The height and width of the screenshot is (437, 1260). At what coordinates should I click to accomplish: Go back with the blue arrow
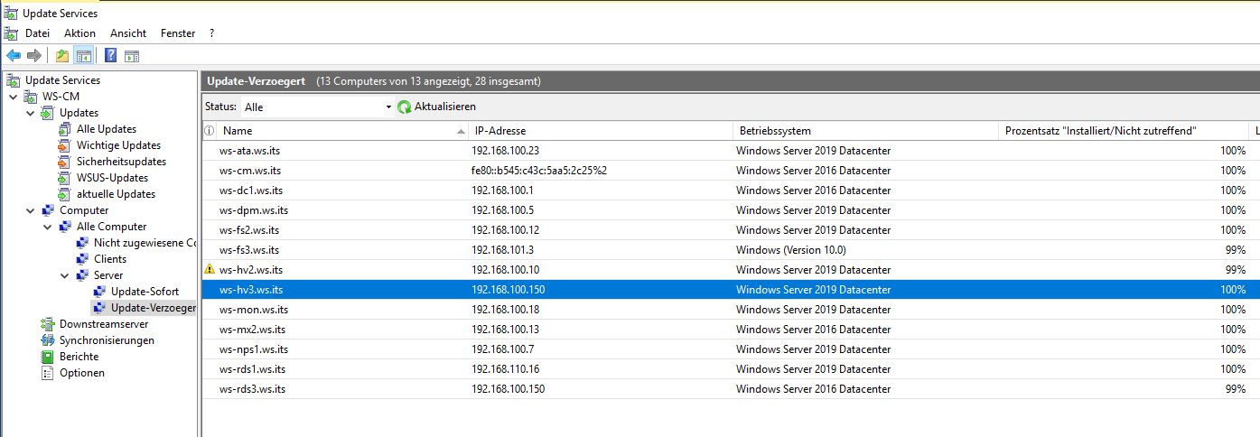(14, 56)
